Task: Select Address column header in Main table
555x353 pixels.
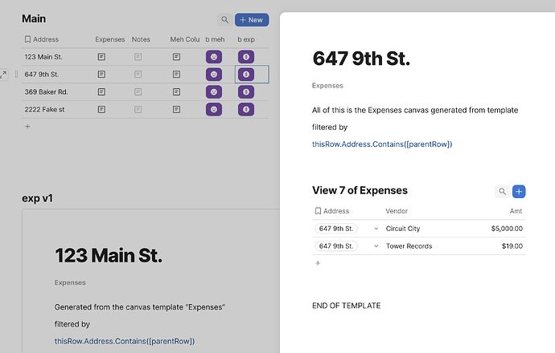Action: tap(41, 39)
